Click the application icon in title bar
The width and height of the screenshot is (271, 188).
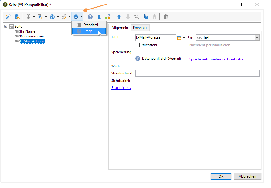coord(5,5)
